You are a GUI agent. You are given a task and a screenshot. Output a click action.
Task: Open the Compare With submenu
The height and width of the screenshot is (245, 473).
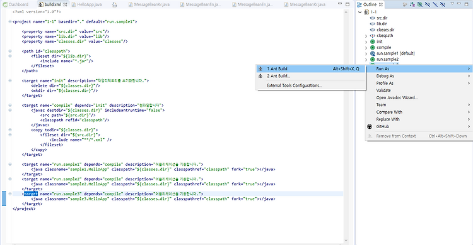tap(419, 112)
